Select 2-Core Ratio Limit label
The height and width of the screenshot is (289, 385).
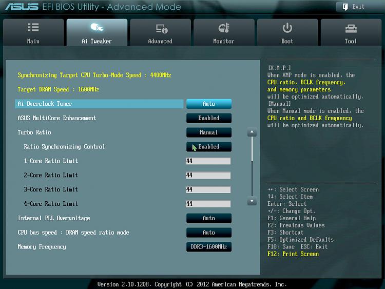51,176
